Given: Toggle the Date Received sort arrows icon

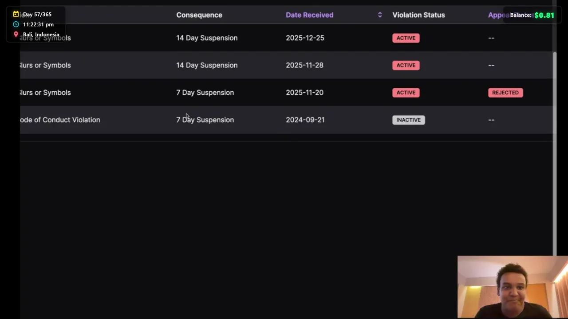Looking at the screenshot, I should click(x=380, y=15).
